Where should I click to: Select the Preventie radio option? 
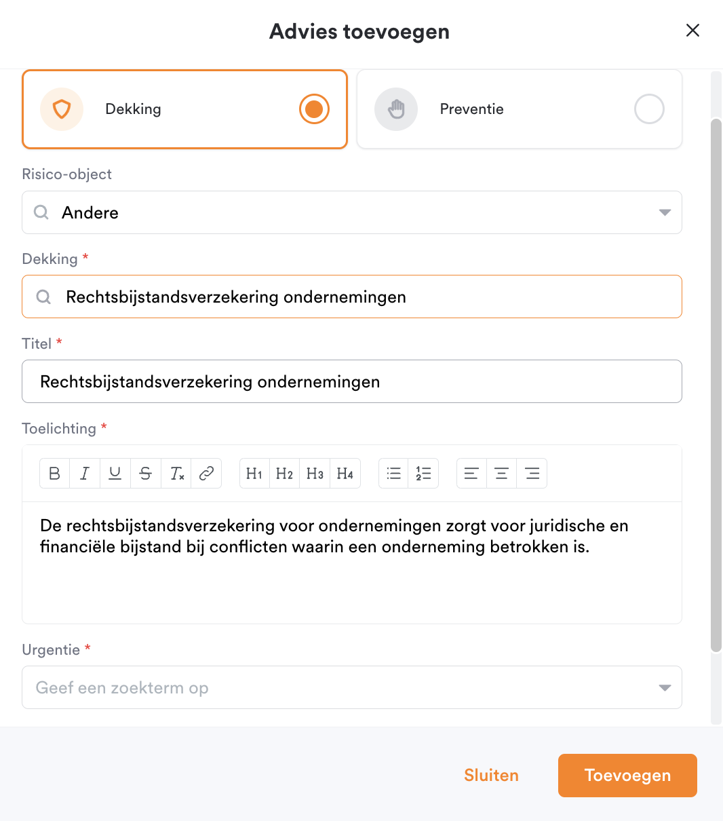(649, 109)
